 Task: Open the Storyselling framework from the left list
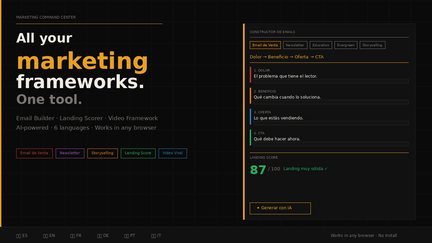click(x=102, y=153)
